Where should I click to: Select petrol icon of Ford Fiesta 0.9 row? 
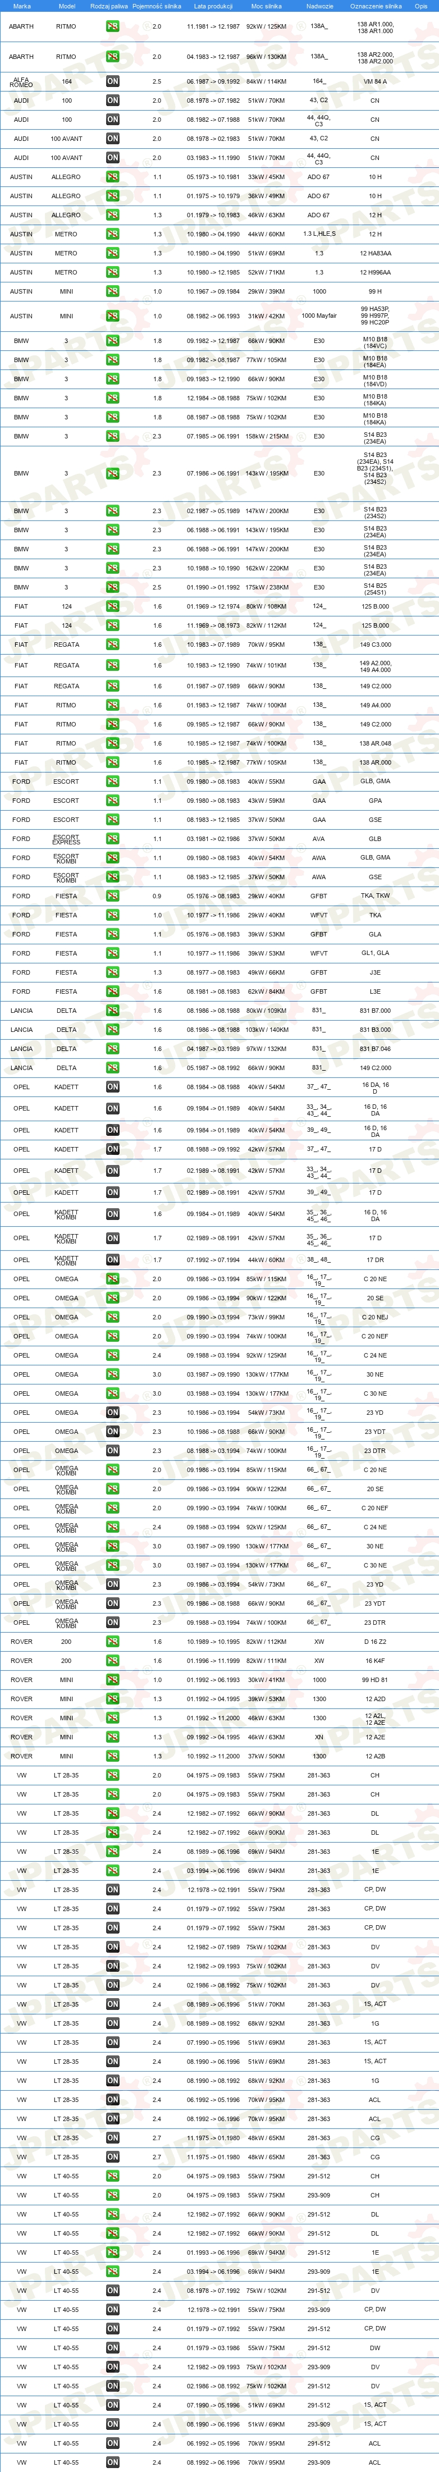(x=112, y=895)
